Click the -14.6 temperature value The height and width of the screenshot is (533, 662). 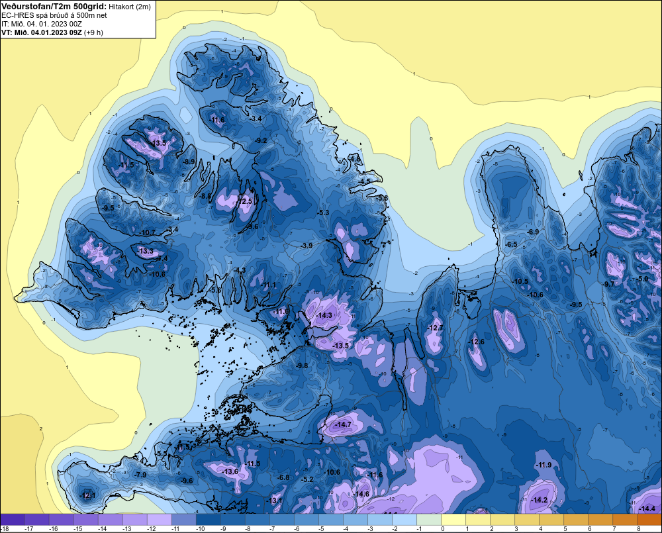pyautogui.click(x=361, y=494)
